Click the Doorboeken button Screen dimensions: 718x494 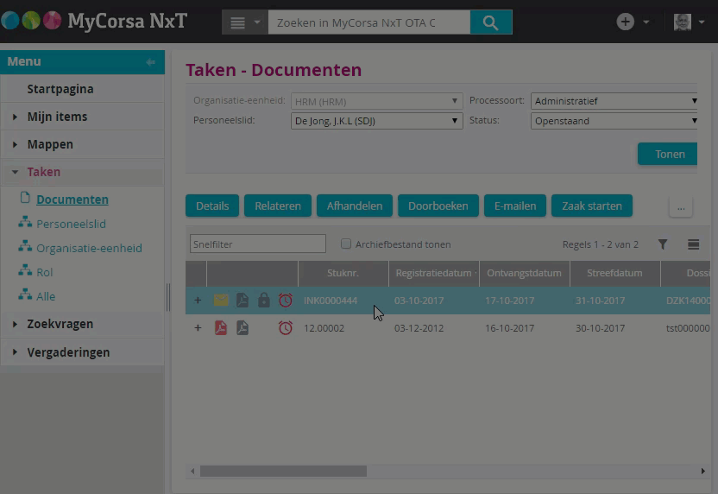click(438, 206)
